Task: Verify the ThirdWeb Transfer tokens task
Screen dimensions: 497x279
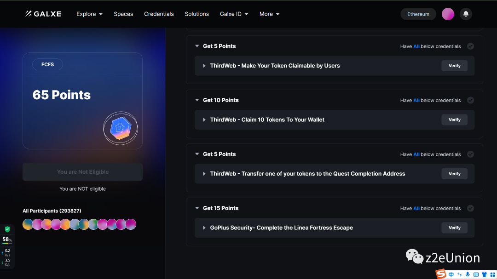Action: 454,174
